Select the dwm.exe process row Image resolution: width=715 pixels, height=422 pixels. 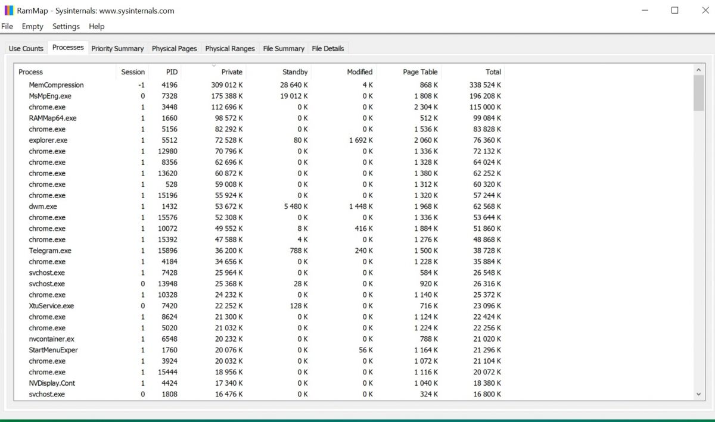coord(260,207)
